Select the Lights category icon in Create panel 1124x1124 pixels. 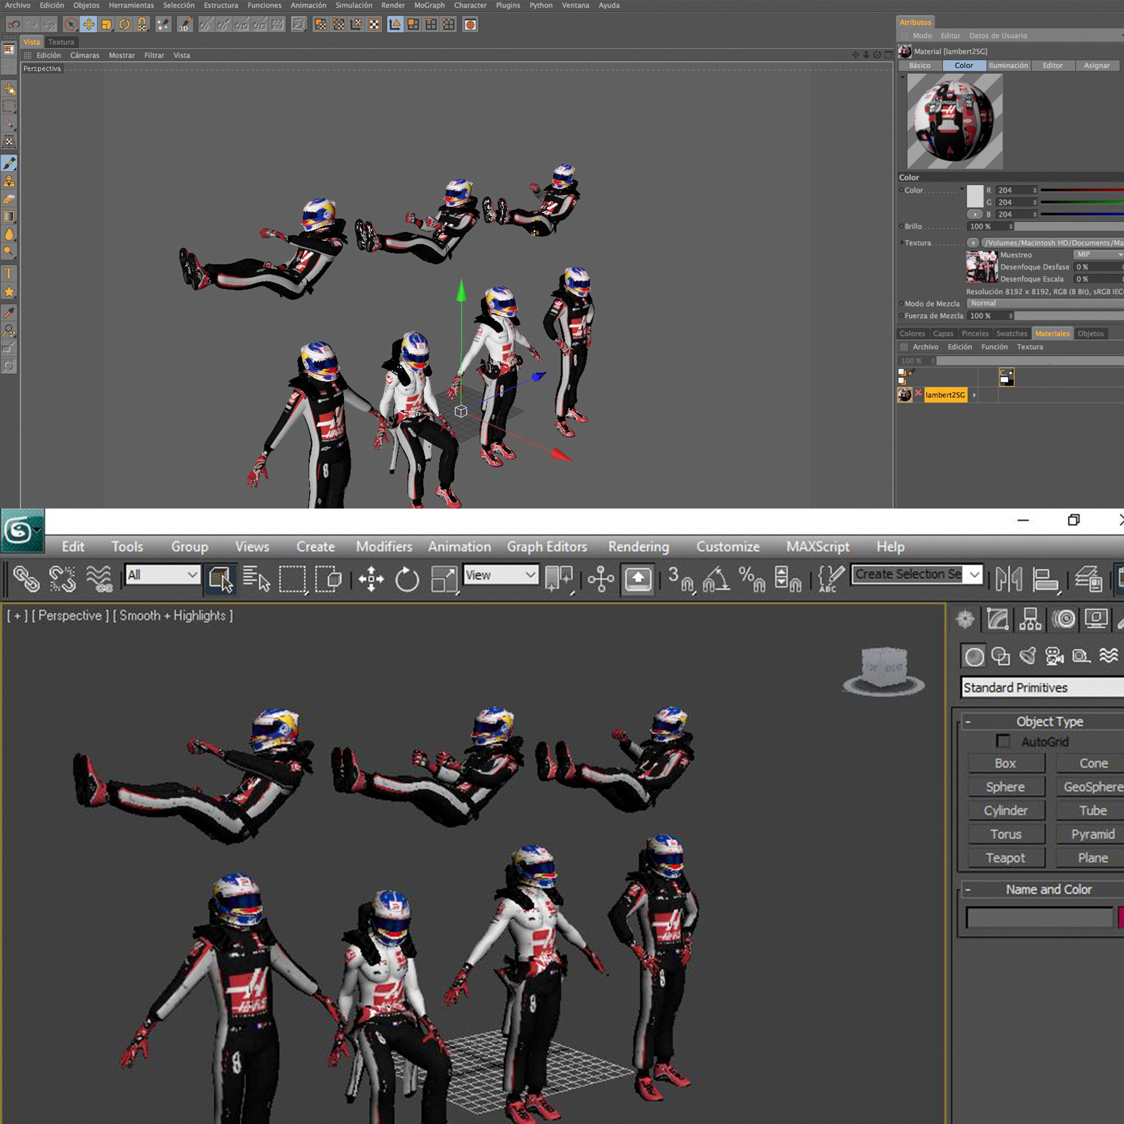[1027, 656]
